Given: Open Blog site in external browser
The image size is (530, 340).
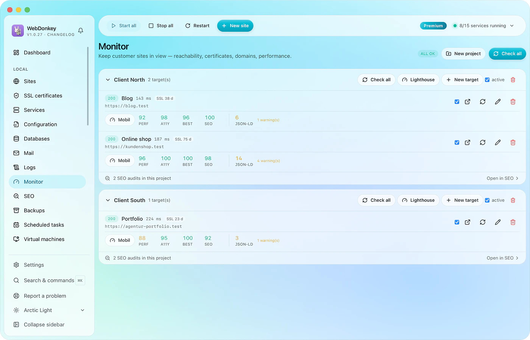Looking at the screenshot, I should tap(468, 102).
